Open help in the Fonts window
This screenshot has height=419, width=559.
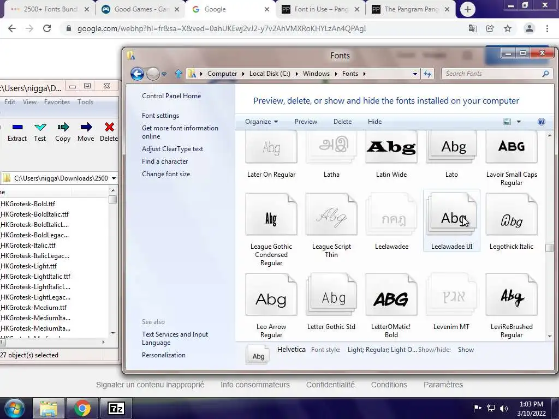pos(541,122)
